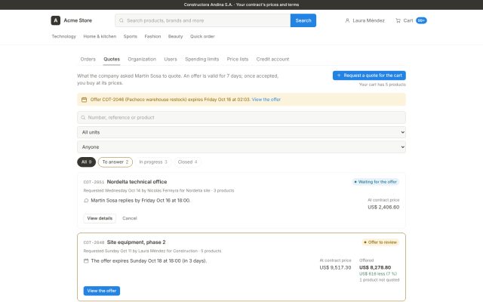Go to the Home & kitchen category
The height and width of the screenshot is (302, 483).
(100, 36)
